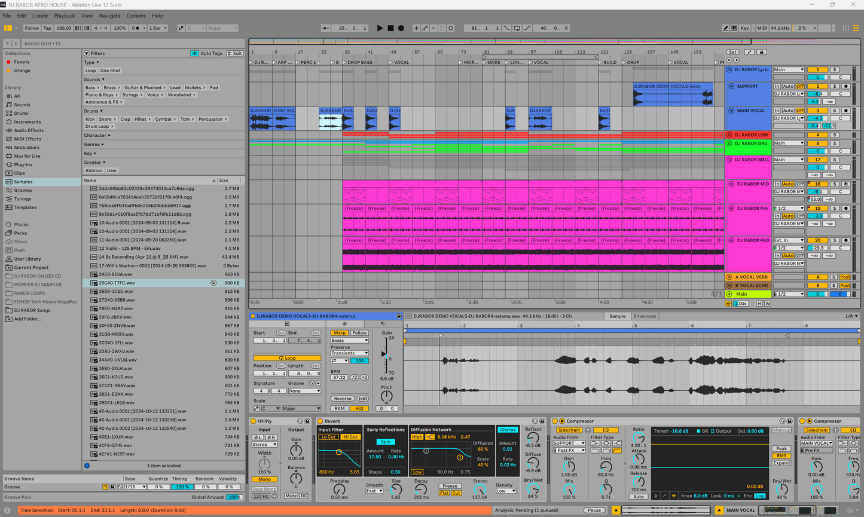Go back in browser history

(x=7, y=44)
